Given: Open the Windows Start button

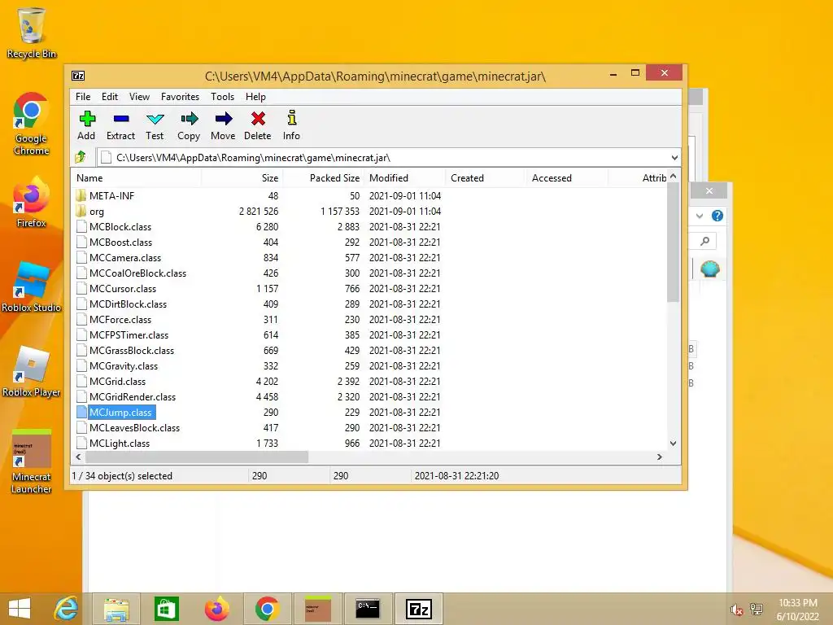Looking at the screenshot, I should tap(20, 609).
